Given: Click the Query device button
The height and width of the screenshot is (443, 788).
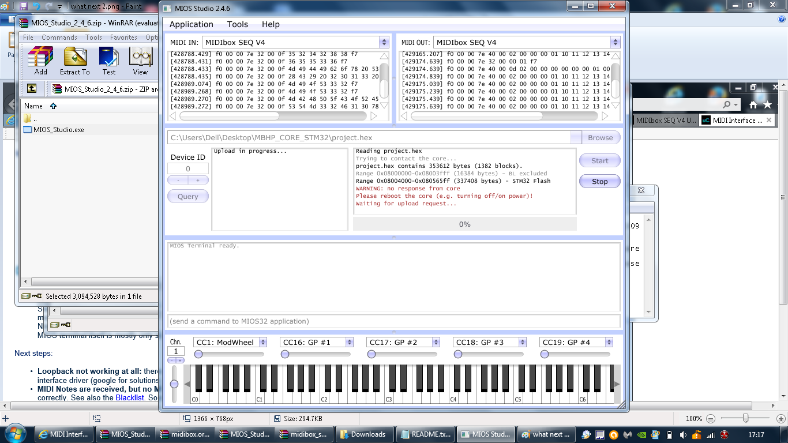Looking at the screenshot, I should pos(187,197).
